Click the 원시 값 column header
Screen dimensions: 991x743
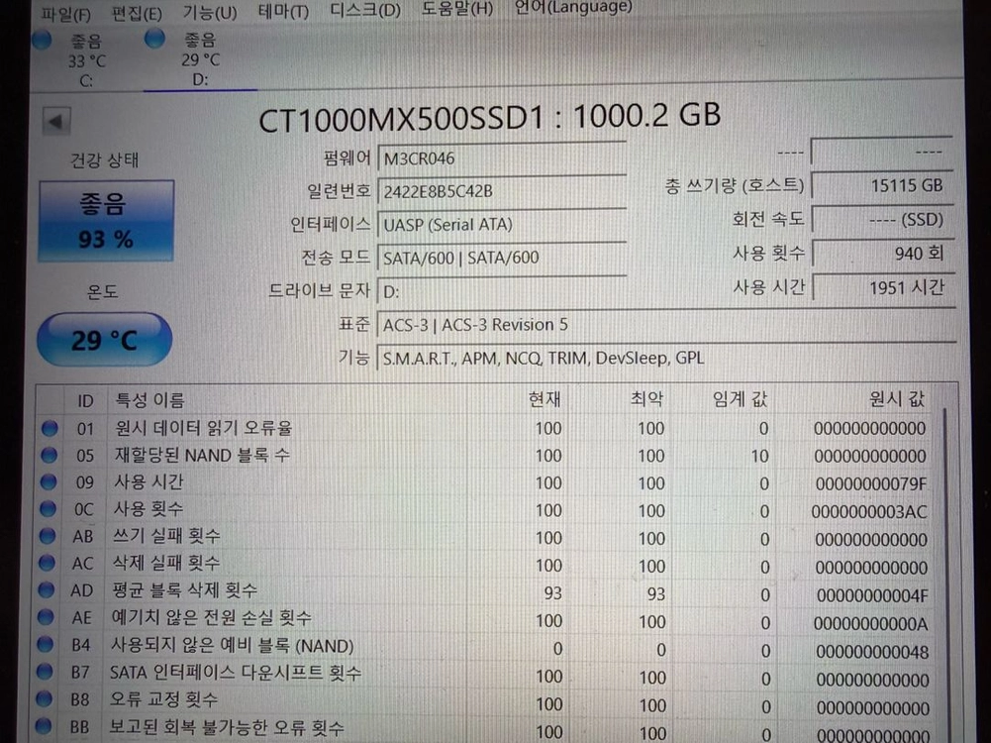tap(896, 399)
